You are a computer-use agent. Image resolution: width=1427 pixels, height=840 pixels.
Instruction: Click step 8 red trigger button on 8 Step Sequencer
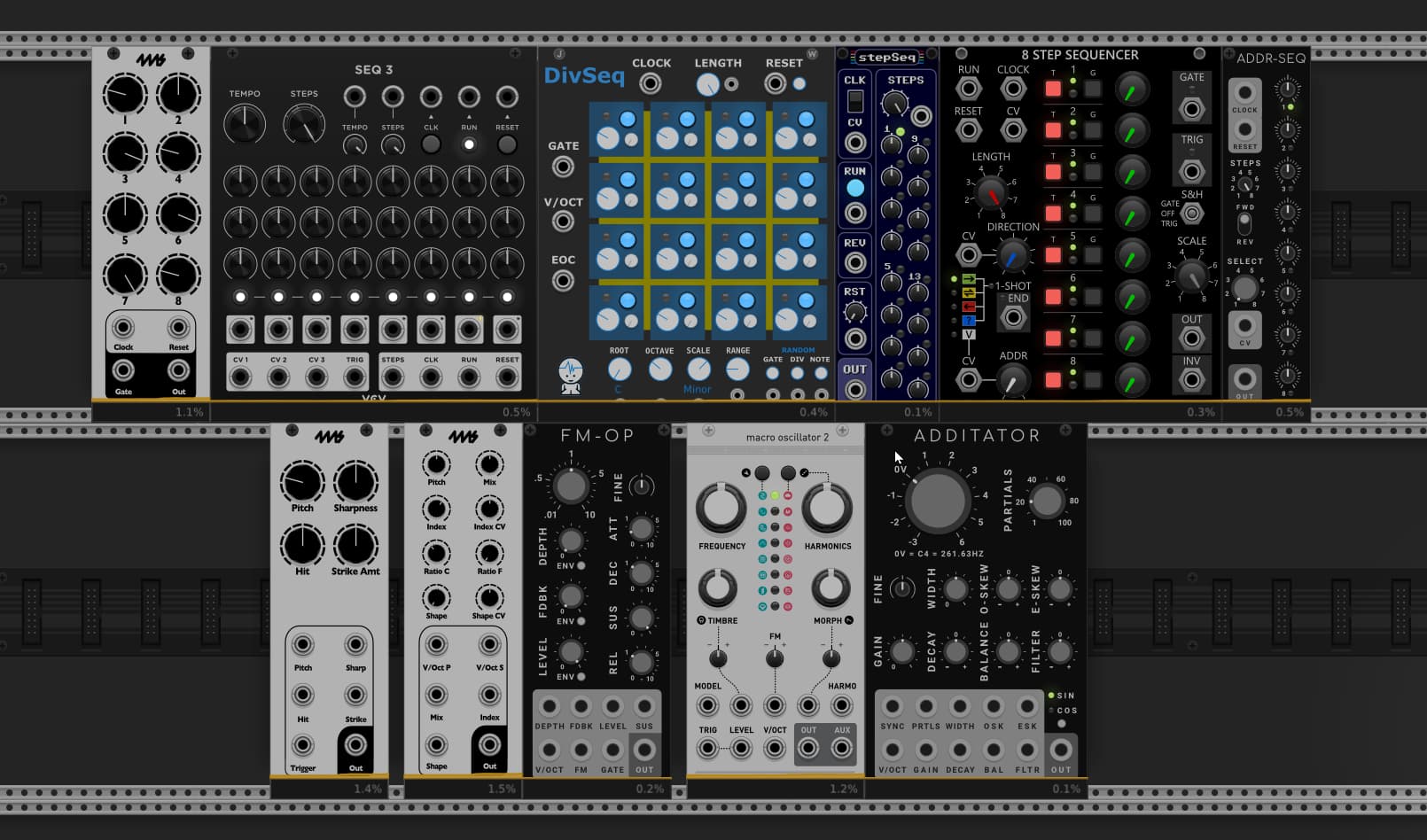[1053, 379]
